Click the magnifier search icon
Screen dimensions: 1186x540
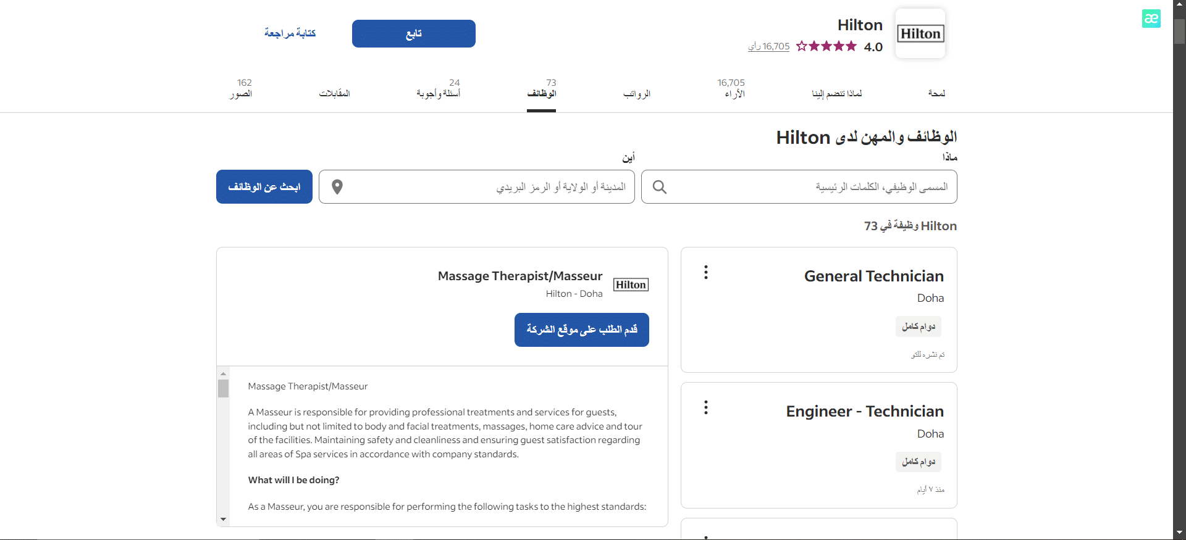tap(660, 187)
